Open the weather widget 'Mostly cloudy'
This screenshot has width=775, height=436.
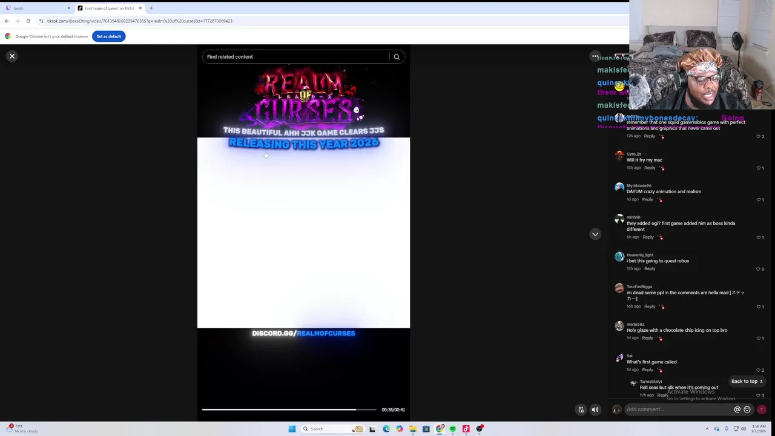point(21,429)
